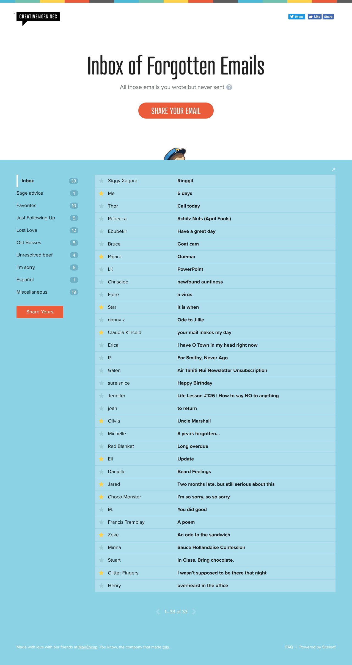The width and height of the screenshot is (352, 665).
Task: Open In Class. Bring chocolate. email
Action: point(206,560)
